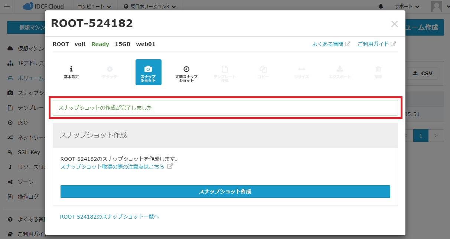Open the 東日本リージョン3 region dropdown
Image resolution: width=450 pixels, height=239 pixels.
[x=150, y=7]
